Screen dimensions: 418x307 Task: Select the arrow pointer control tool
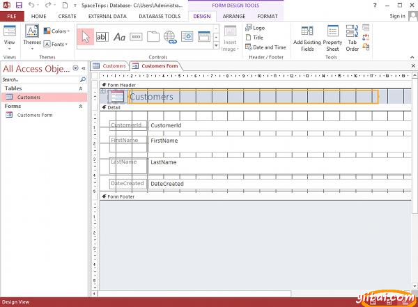click(x=85, y=37)
